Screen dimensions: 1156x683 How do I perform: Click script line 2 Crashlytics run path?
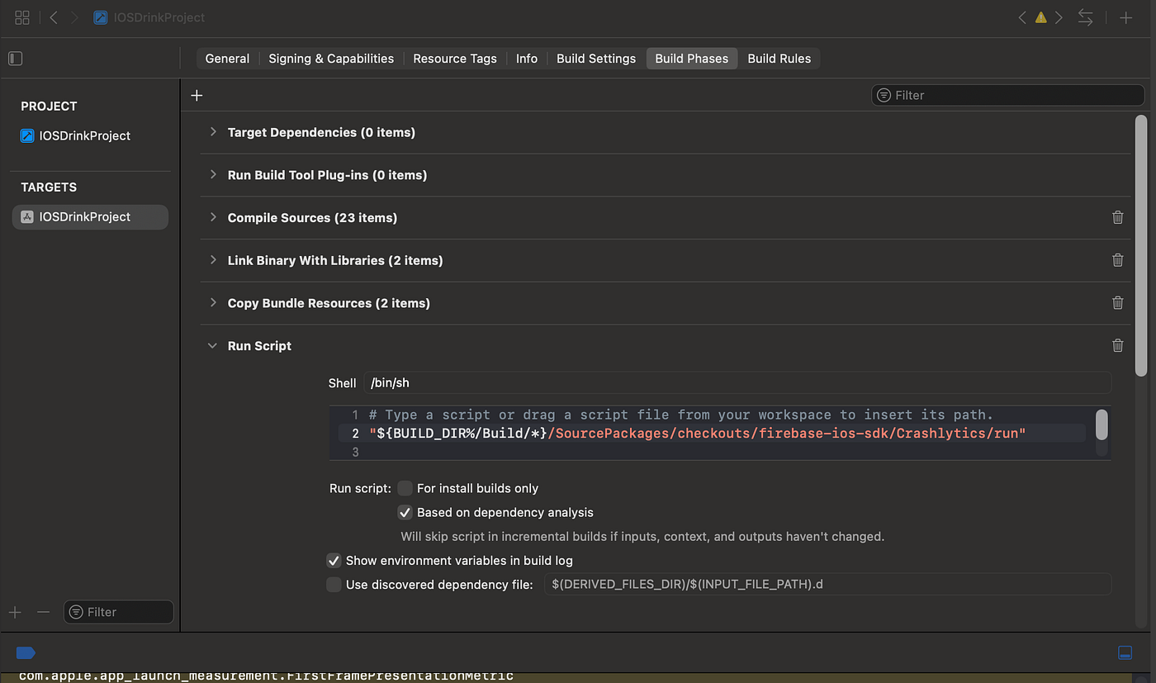(x=697, y=434)
